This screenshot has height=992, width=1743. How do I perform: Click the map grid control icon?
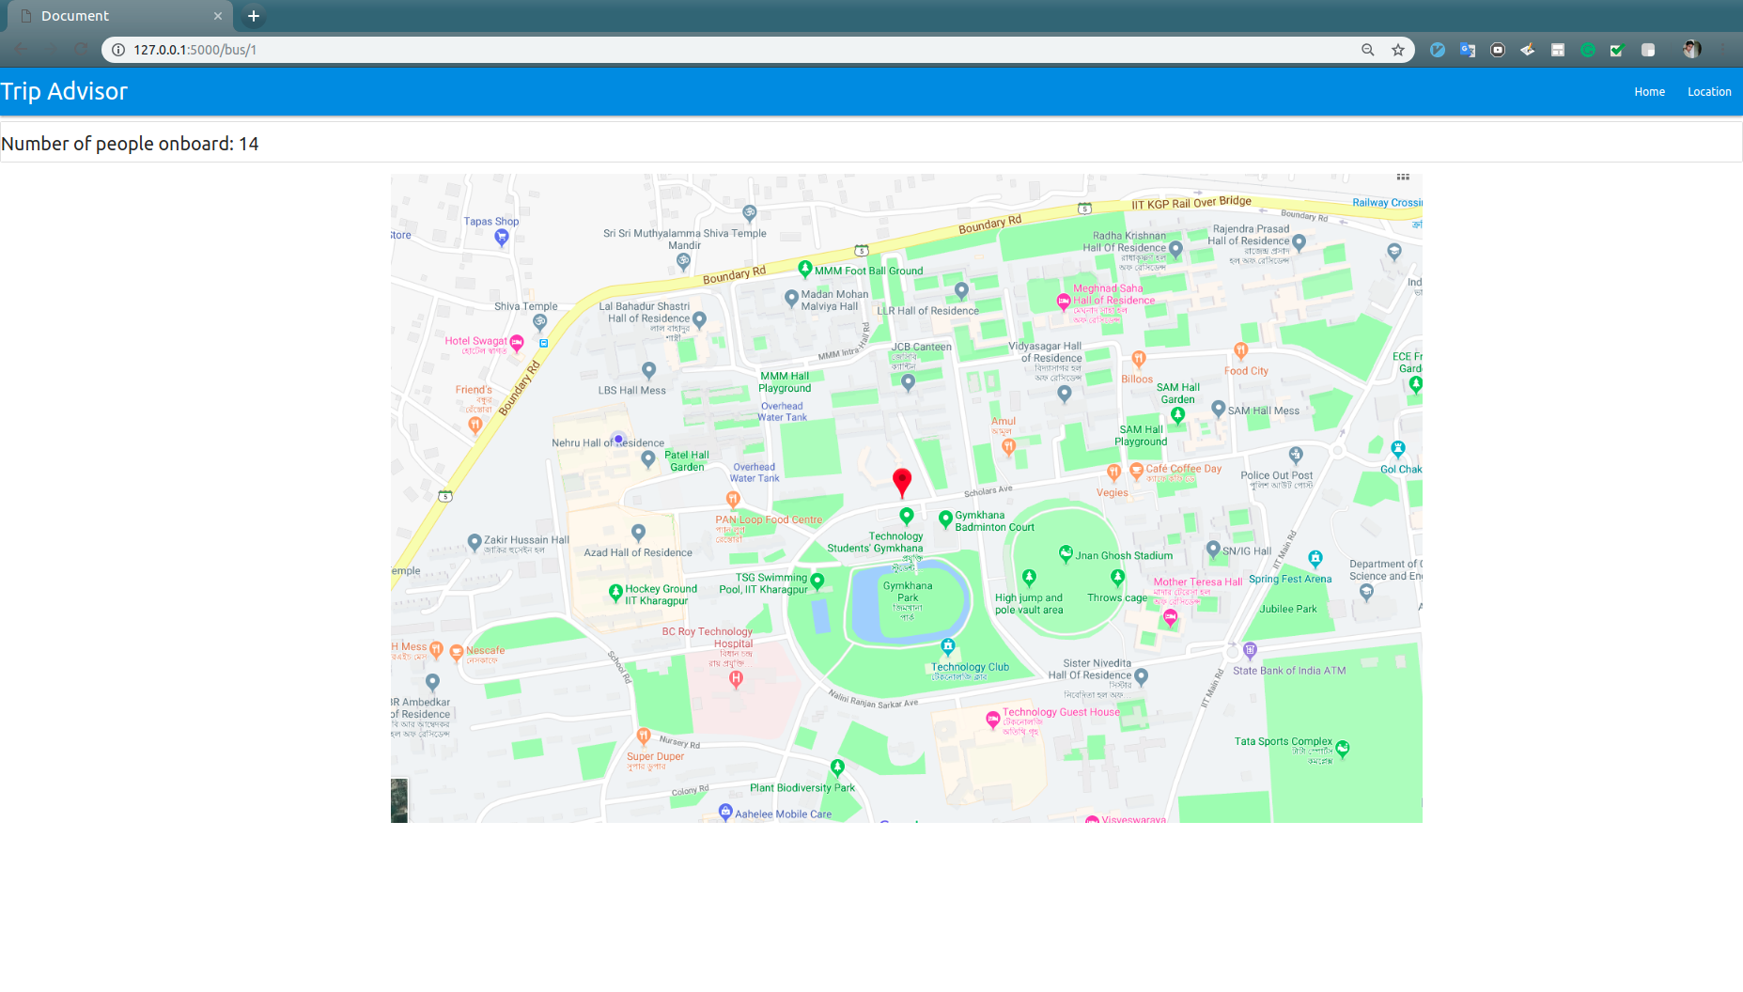tap(1403, 177)
